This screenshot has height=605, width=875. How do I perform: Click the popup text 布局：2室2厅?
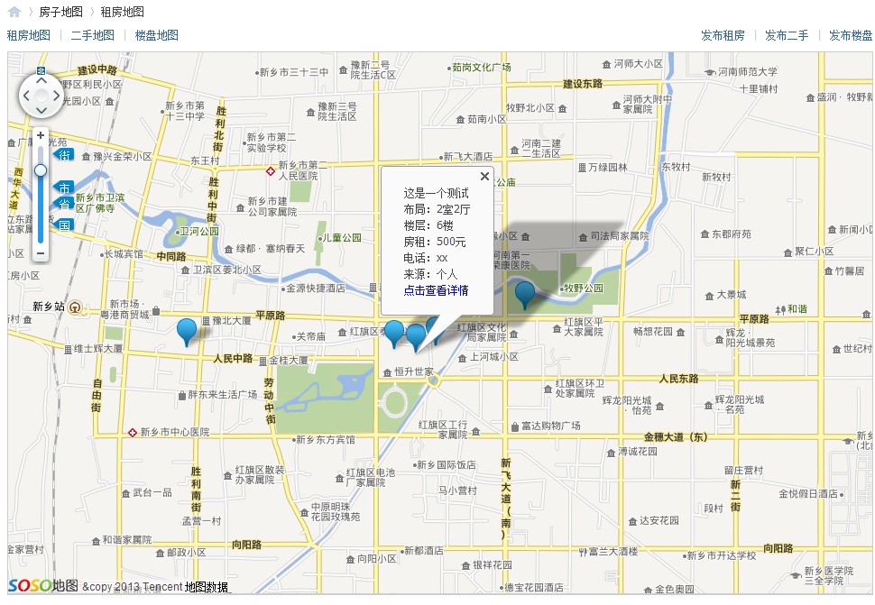click(437, 210)
